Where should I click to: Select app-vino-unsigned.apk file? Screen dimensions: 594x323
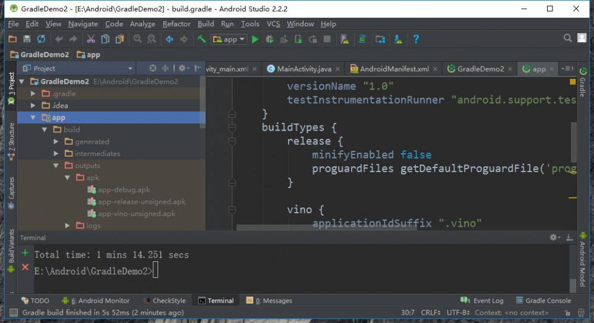(x=131, y=214)
